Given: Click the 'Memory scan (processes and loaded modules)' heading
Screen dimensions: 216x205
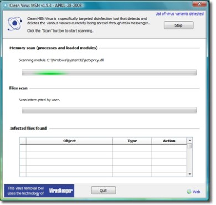Looking at the screenshot, I should [54, 48].
